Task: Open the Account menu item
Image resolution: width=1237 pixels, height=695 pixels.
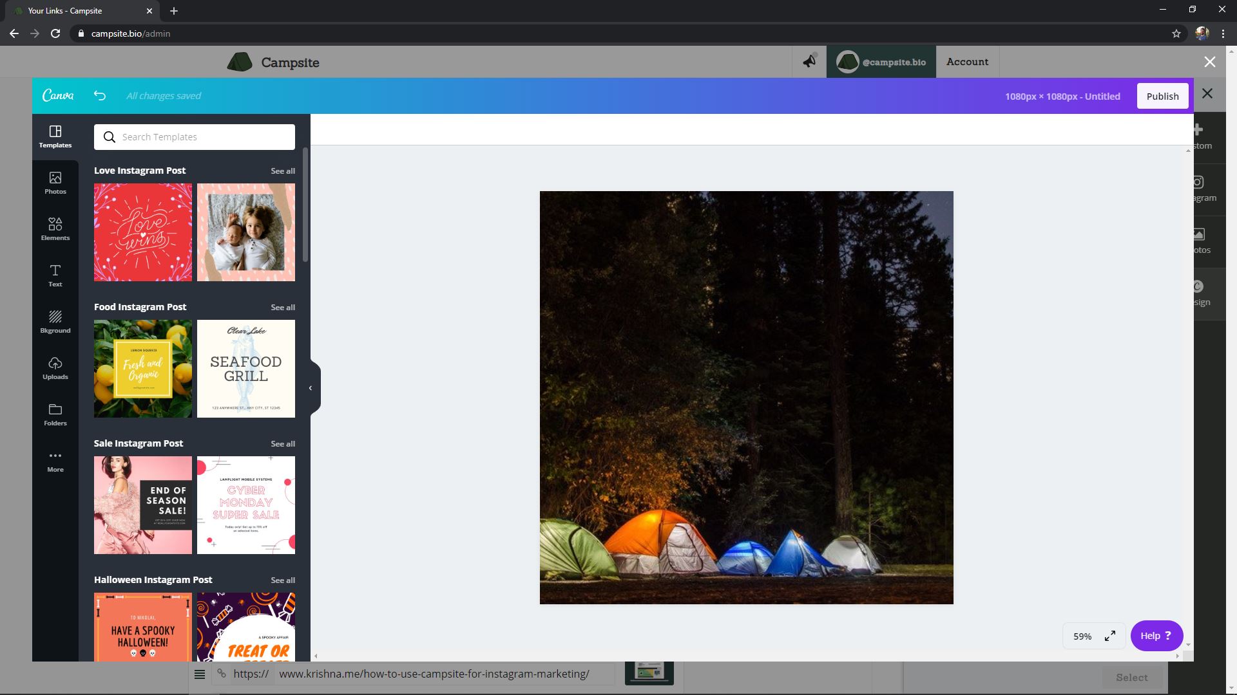Action: pyautogui.click(x=967, y=62)
